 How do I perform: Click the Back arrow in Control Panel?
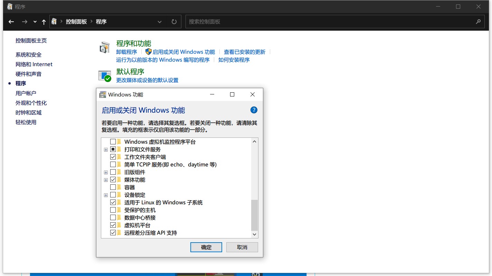click(x=11, y=22)
